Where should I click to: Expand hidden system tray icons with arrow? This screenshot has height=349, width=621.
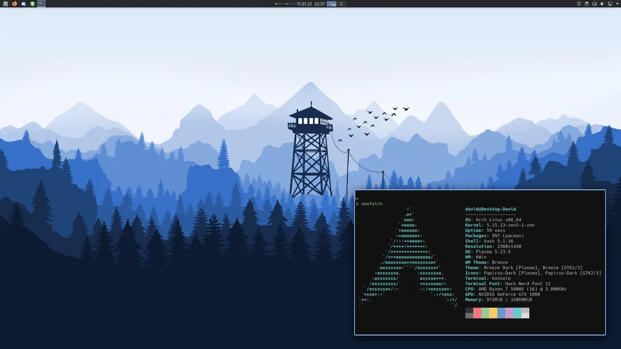point(617,3)
